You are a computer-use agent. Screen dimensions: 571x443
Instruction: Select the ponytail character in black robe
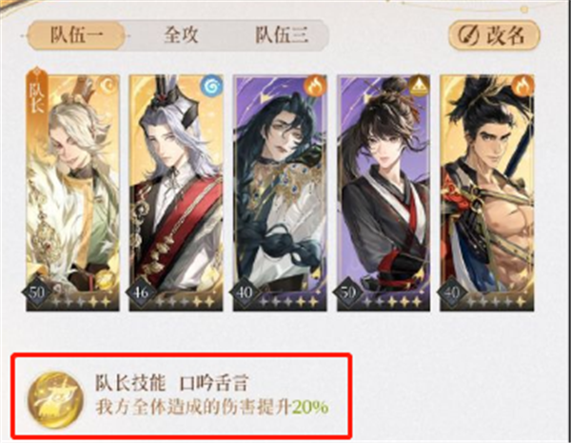point(384,192)
